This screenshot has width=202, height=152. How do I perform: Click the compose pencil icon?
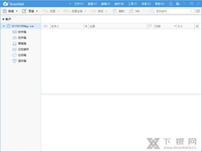[24, 11]
